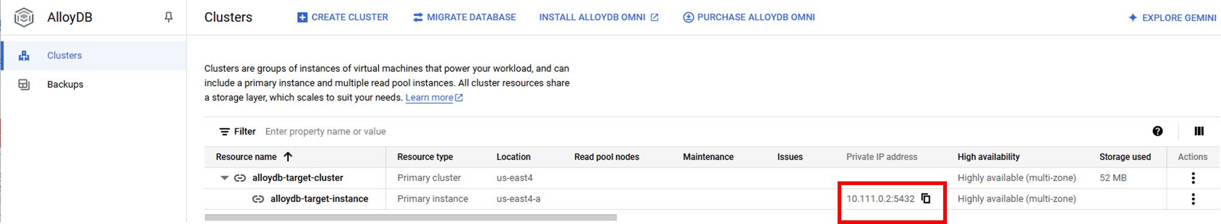Click the Create Cluster button

342,17
